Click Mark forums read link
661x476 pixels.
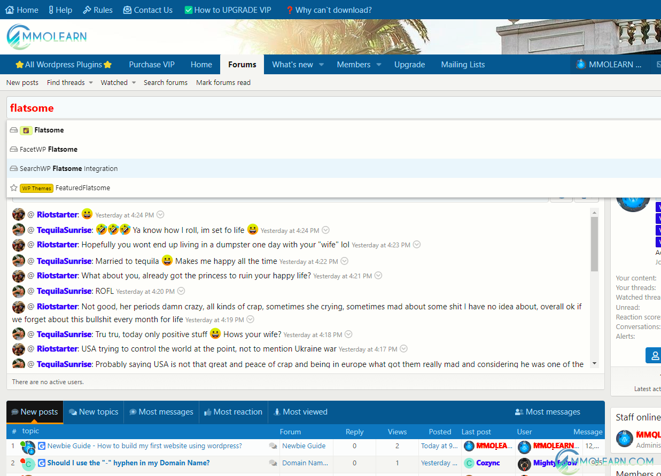point(223,82)
